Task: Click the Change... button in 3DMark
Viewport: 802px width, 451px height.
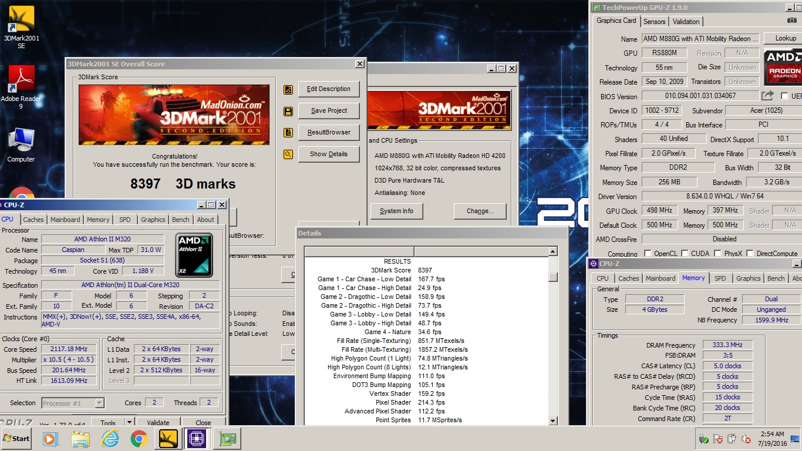Action: pyautogui.click(x=480, y=211)
